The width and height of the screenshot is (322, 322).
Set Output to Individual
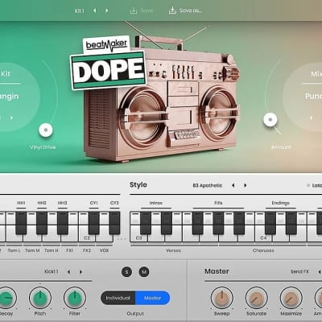click(x=118, y=298)
